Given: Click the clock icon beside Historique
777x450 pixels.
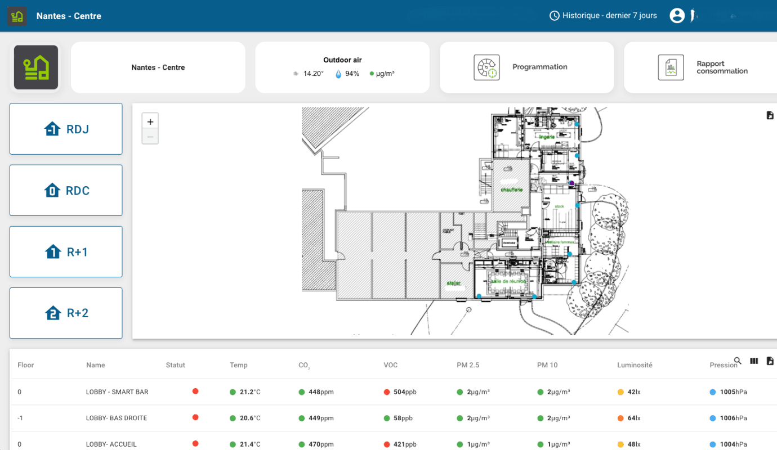Looking at the screenshot, I should (555, 16).
